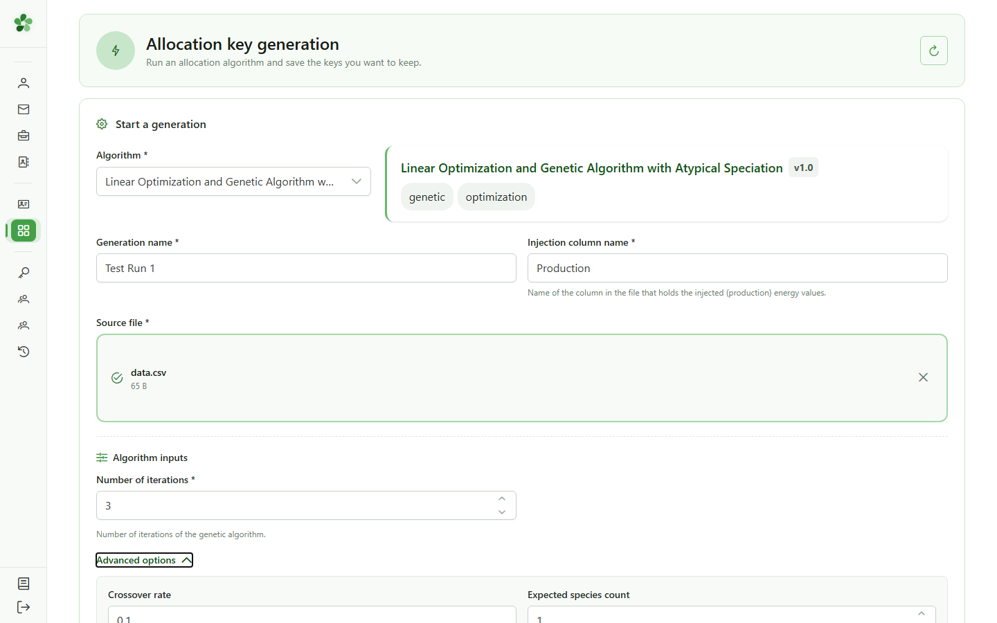Click the v1.0 version badge

[803, 168]
